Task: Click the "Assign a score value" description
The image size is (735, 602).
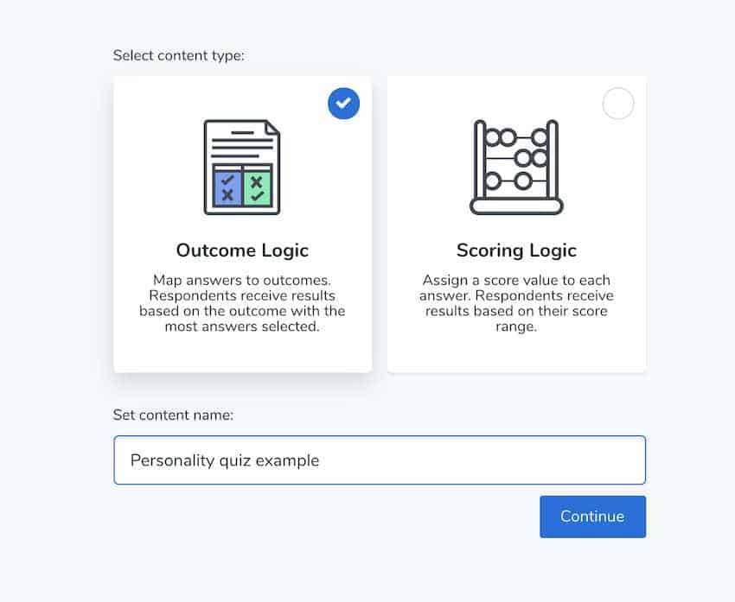Action: pos(516,303)
